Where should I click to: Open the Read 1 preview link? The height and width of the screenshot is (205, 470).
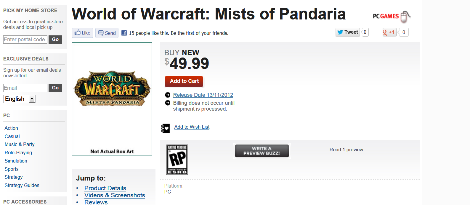pos(346,150)
